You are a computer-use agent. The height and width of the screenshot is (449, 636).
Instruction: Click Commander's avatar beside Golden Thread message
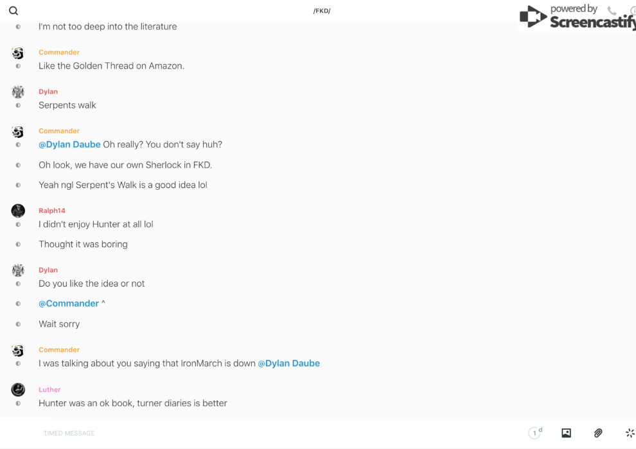(x=18, y=53)
